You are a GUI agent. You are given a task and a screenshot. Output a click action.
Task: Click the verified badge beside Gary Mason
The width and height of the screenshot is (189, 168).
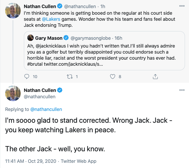66,38
